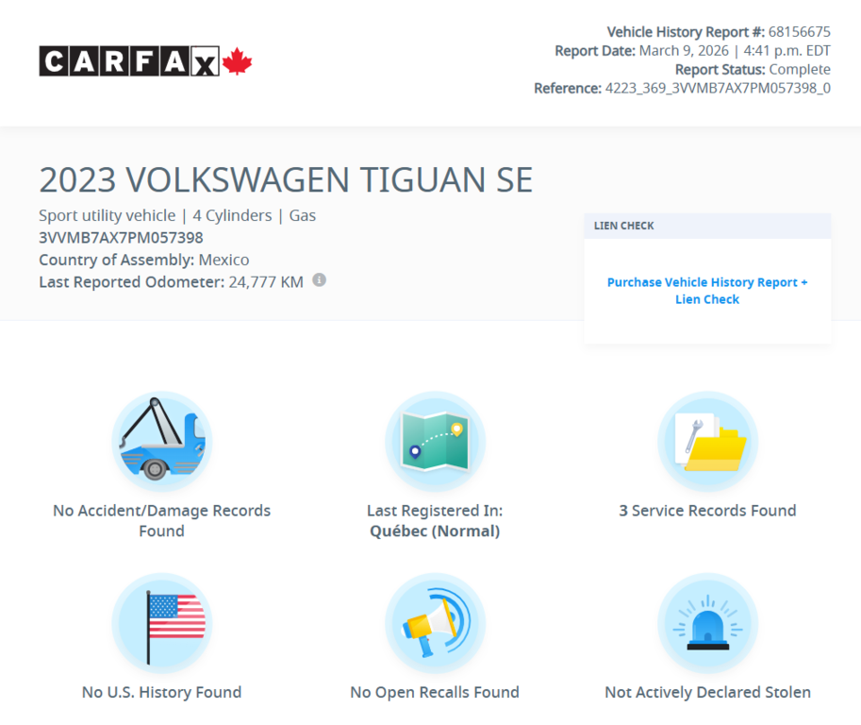The width and height of the screenshot is (861, 725).
Task: Select the recalls megaphone icon
Action: [x=435, y=622]
